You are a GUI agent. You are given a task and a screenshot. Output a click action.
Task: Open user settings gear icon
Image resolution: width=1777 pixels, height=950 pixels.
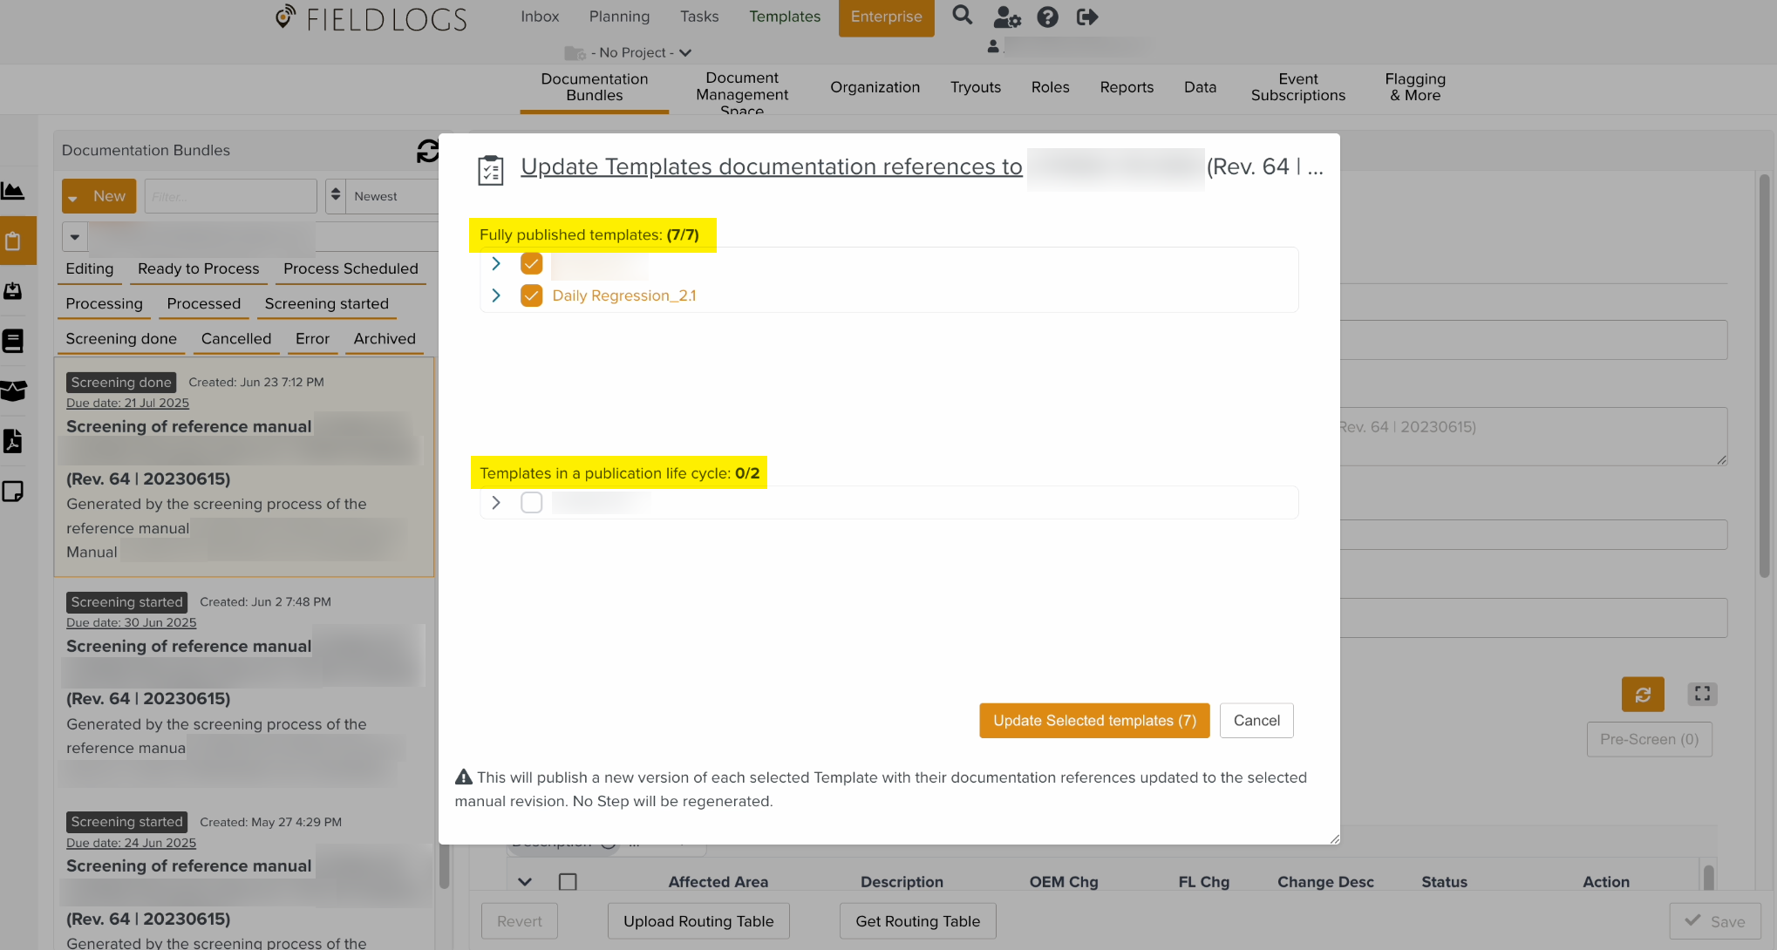click(1006, 17)
